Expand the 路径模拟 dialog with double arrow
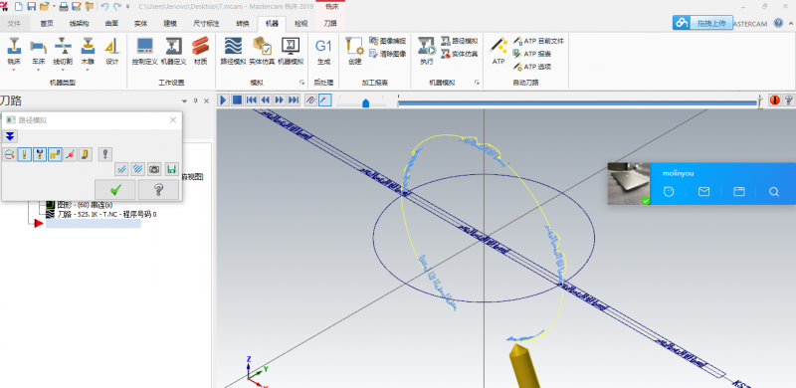The image size is (796, 388). click(x=10, y=136)
